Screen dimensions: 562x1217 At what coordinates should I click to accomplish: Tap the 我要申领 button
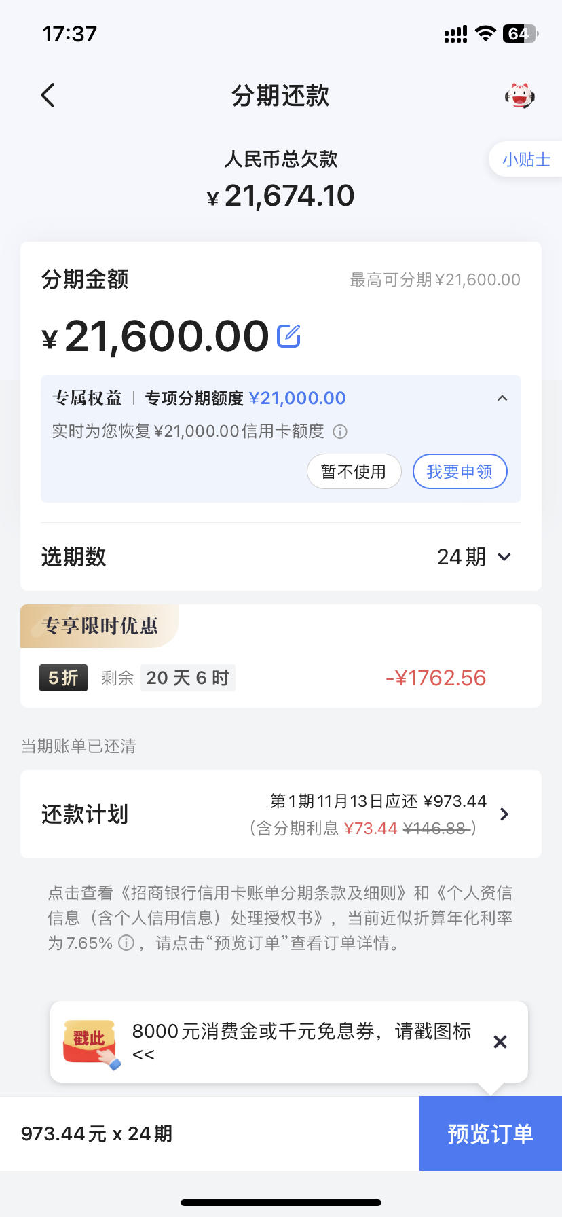coord(460,471)
